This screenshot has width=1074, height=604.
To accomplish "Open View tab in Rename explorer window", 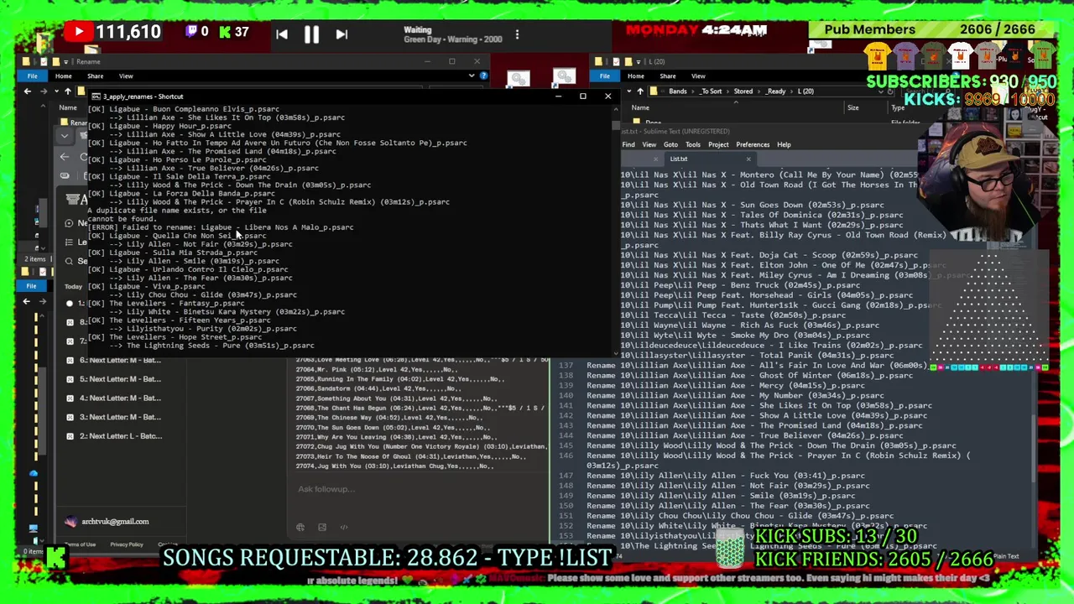I will (x=126, y=76).
